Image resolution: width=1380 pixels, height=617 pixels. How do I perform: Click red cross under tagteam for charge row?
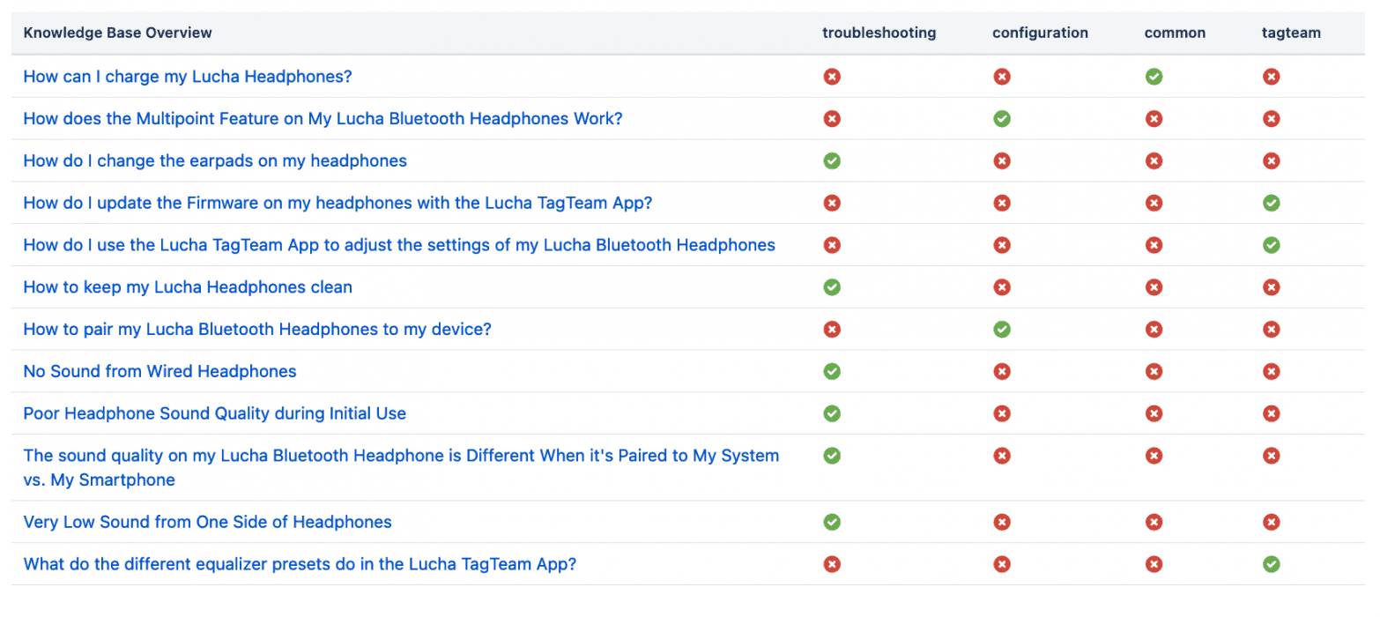pos(1271,77)
